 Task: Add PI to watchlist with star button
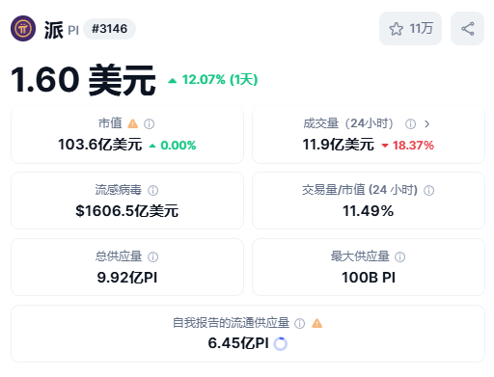pyautogui.click(x=410, y=29)
